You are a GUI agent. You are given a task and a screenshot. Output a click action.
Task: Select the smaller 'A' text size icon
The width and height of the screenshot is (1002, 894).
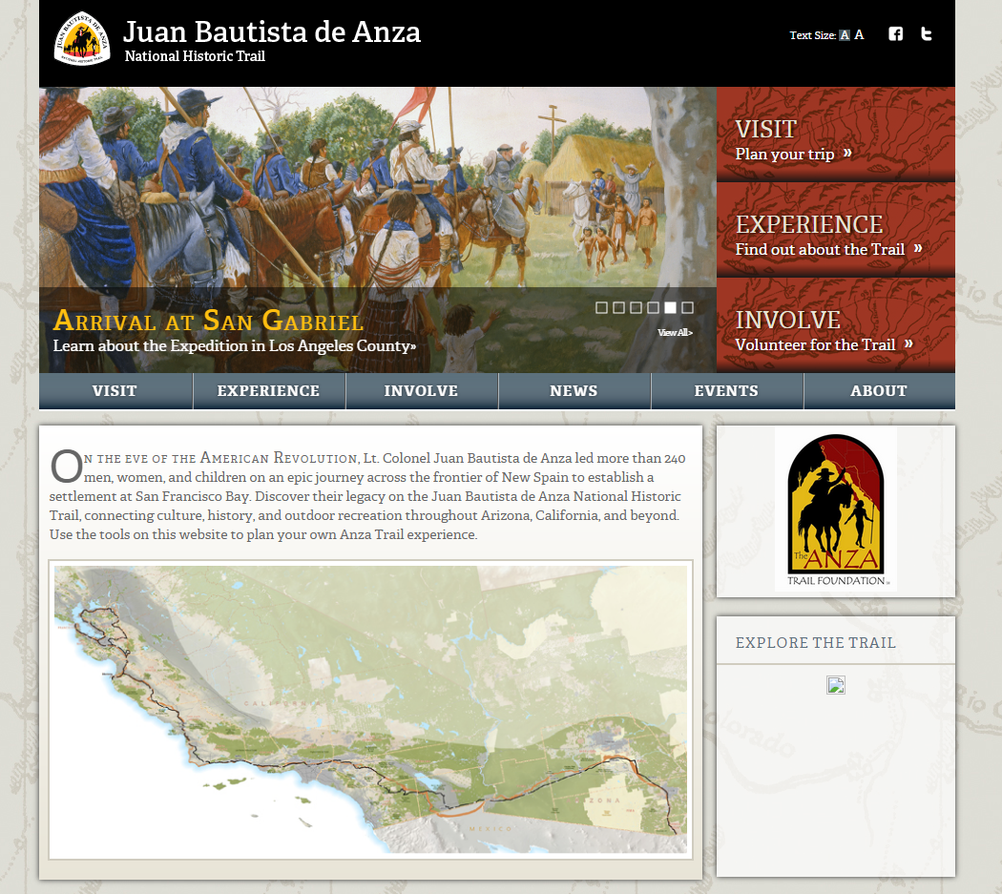click(x=844, y=33)
